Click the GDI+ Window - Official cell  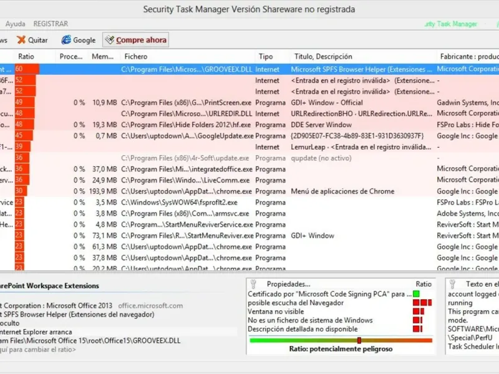(327, 103)
